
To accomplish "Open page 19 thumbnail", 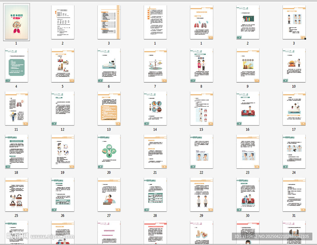I will click(63, 151).
